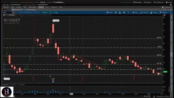Click the zoom magnifier icon in bottom bar
This screenshot has height=98, width=174.
(x=150, y=96)
